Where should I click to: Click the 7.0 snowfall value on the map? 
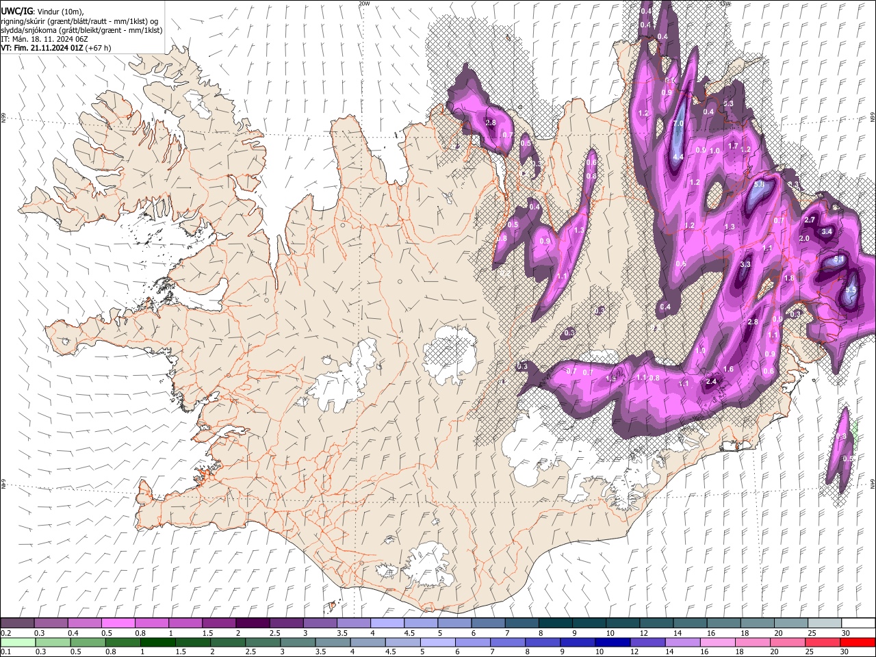(678, 124)
